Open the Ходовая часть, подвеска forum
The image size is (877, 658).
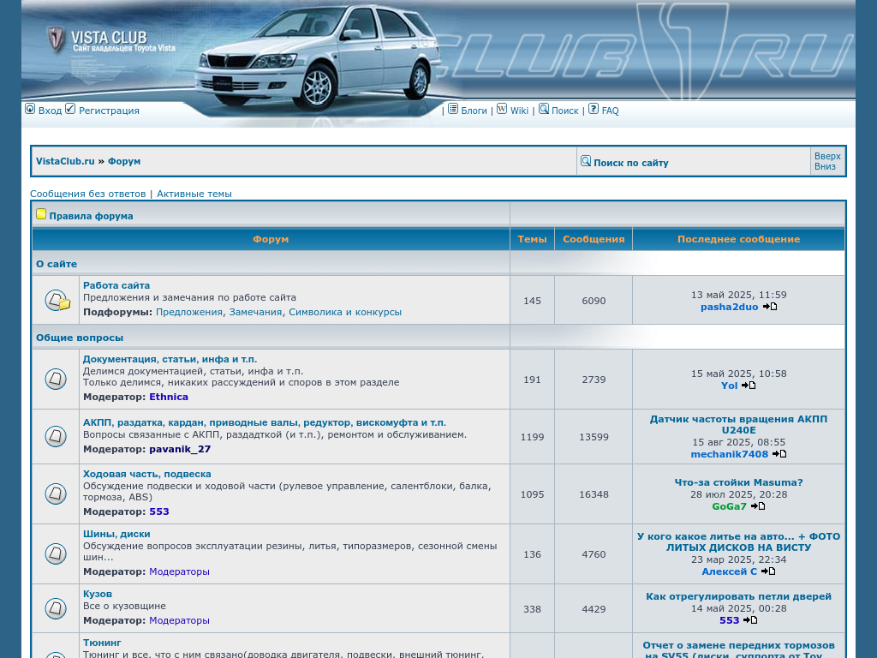pos(147,474)
